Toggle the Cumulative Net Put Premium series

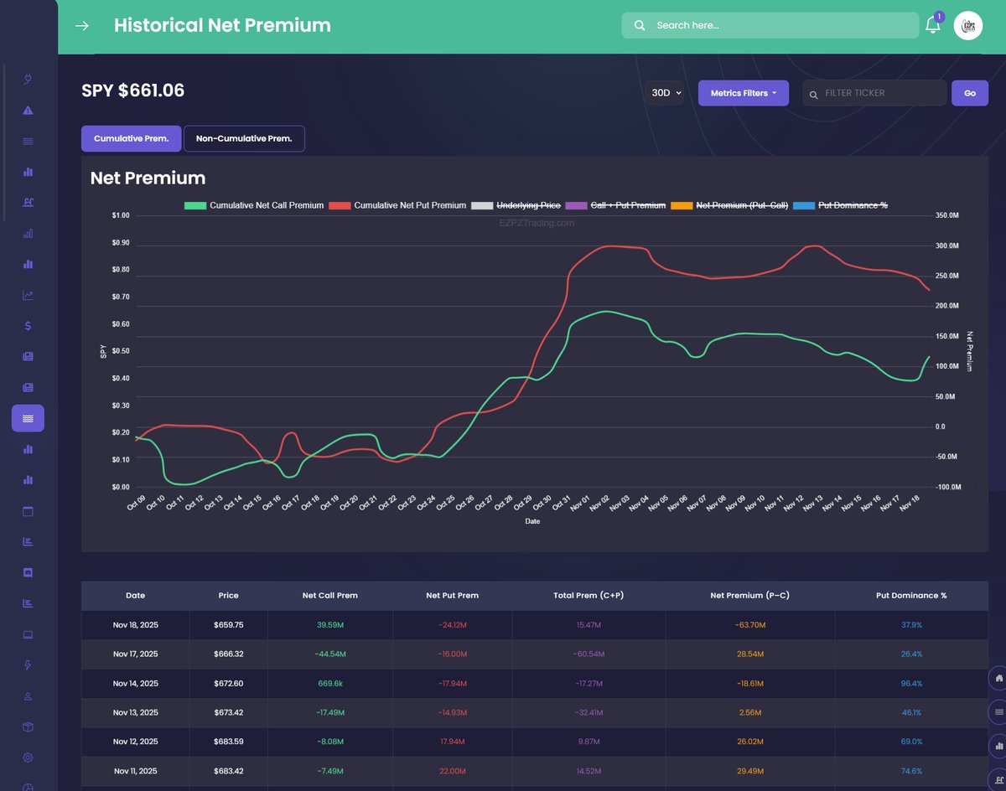point(397,205)
